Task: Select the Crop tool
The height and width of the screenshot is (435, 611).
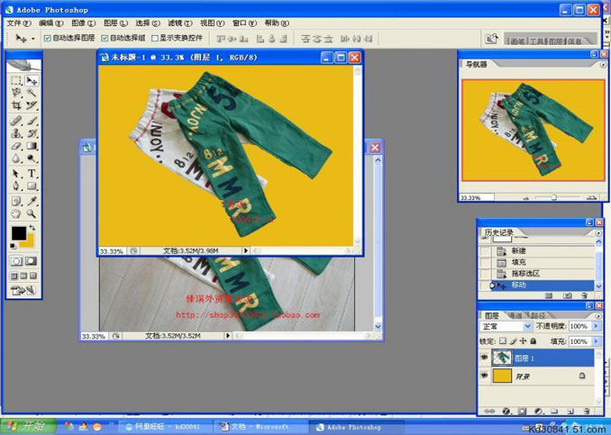Action: click(x=16, y=105)
